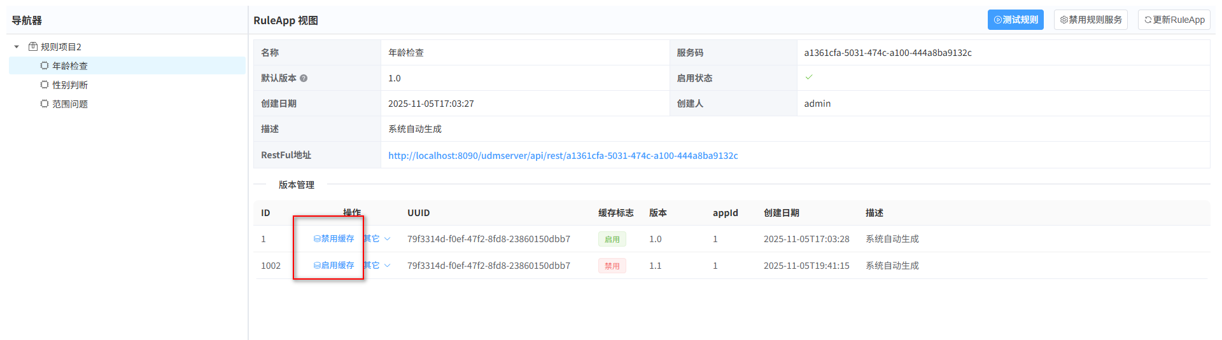Click 禁用规则服务 gear button
Image resolution: width=1222 pixels, height=340 pixels.
click(1090, 20)
